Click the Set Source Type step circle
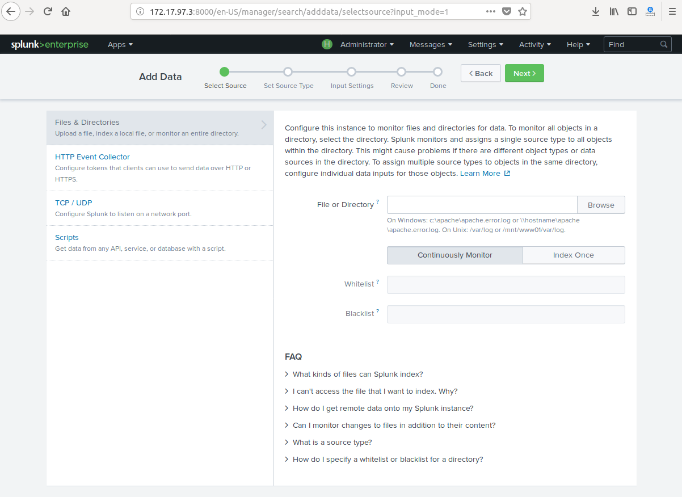682x497 pixels. click(288, 72)
